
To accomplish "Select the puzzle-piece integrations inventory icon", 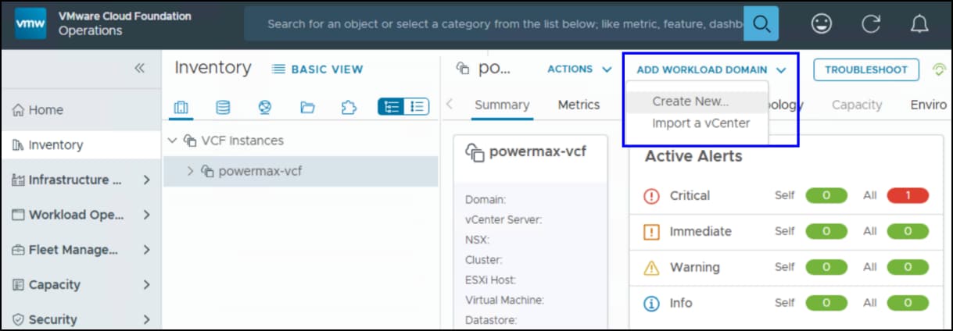I will point(349,107).
